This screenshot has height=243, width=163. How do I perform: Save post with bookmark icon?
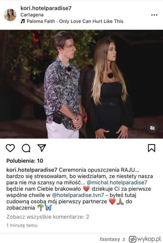tap(152, 148)
